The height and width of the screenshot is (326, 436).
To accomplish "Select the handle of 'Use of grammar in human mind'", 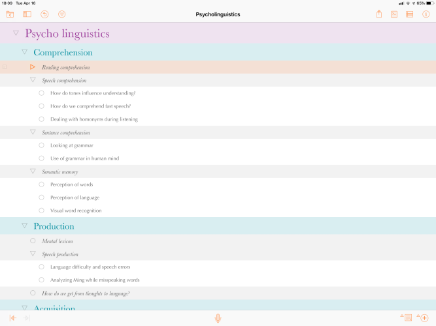I will (41, 158).
